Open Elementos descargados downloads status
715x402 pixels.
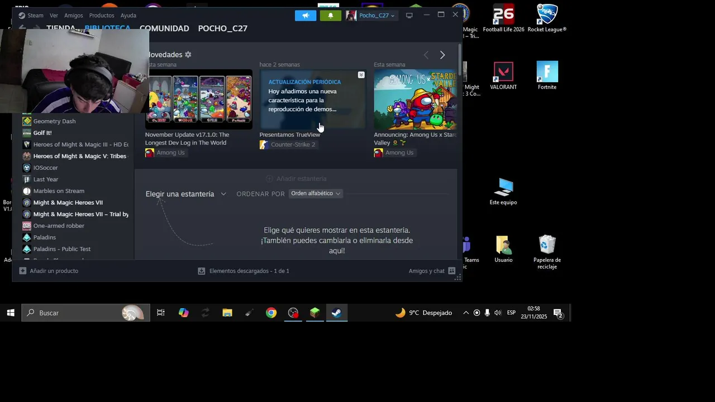244,271
